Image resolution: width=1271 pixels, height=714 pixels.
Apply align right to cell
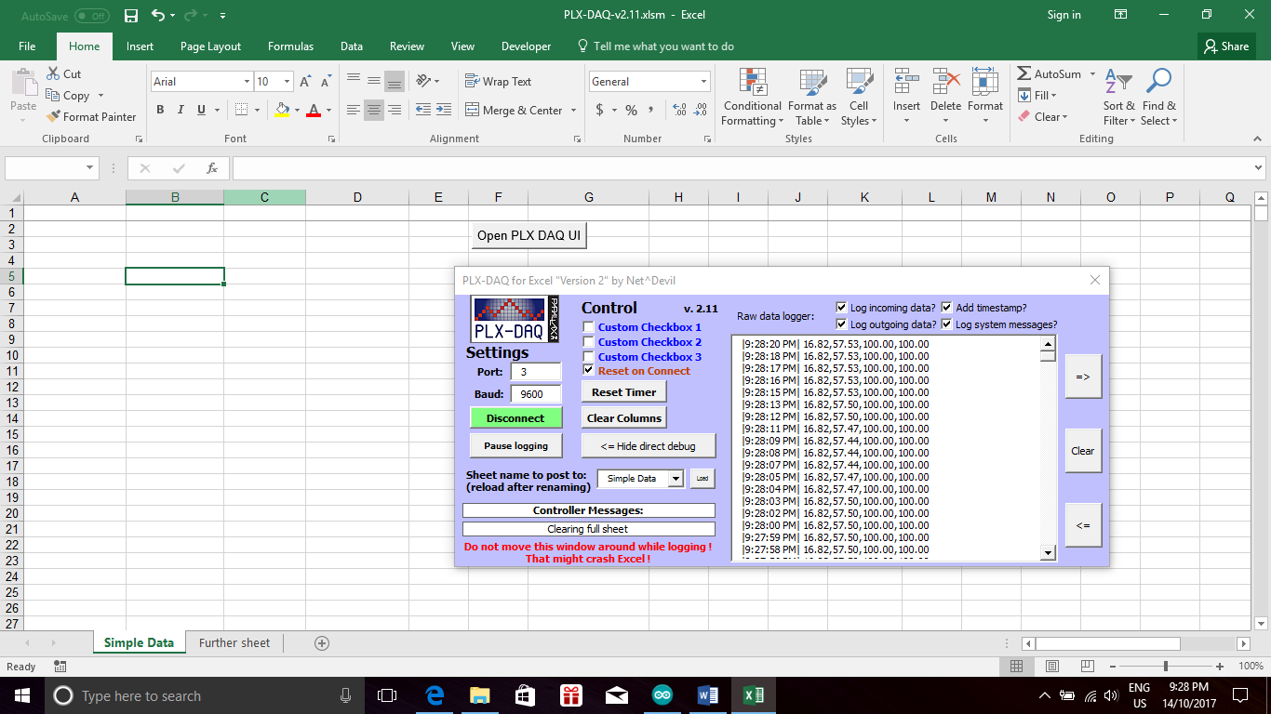point(395,110)
